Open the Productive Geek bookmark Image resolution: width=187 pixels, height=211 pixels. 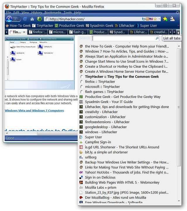point(70,26)
